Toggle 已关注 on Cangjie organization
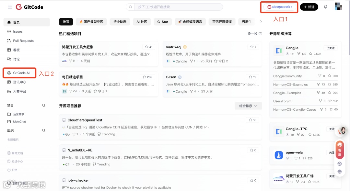The height and width of the screenshot is (191, 350). 330,48
